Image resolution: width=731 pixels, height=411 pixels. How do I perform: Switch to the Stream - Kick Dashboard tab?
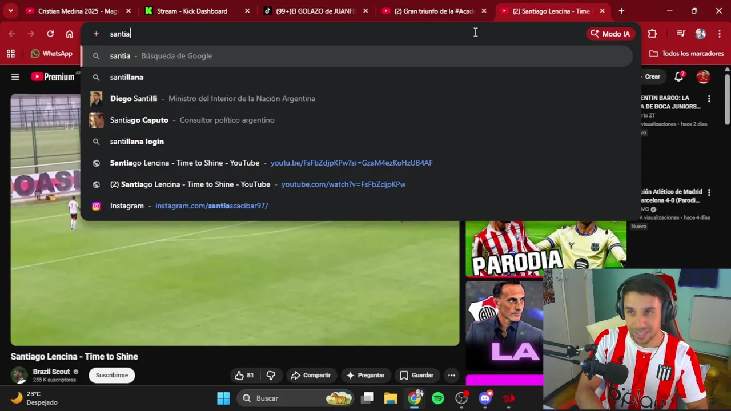[x=197, y=11]
